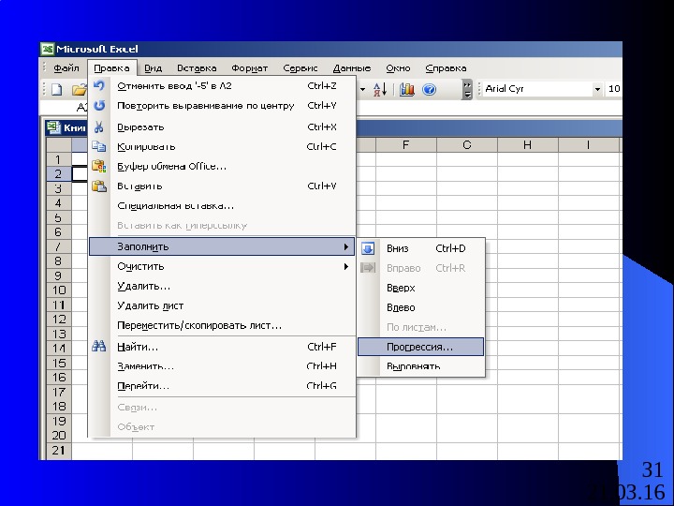Choose Прогрессия... in fill submenu

click(x=421, y=347)
